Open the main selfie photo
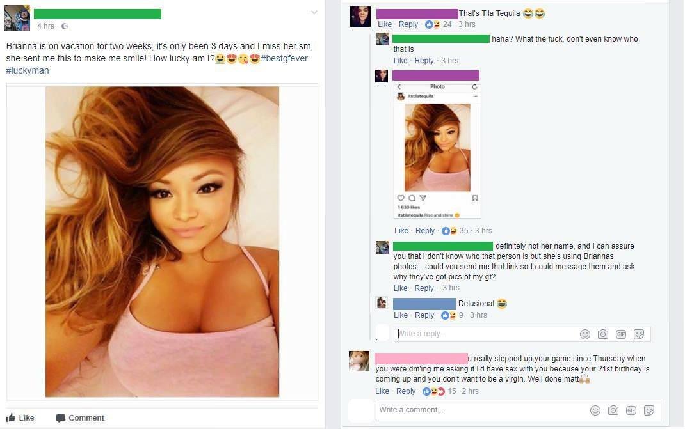 [x=162, y=242]
